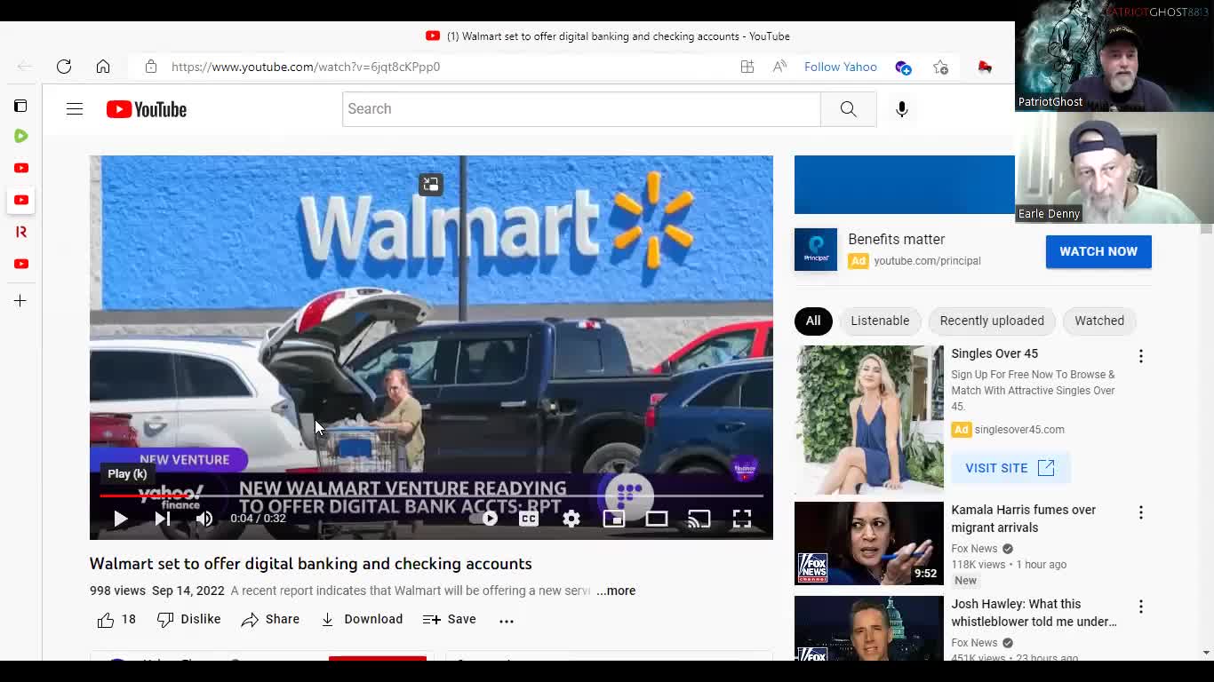Open browser favorites star icon
This screenshot has width=1214, height=682.
click(941, 67)
